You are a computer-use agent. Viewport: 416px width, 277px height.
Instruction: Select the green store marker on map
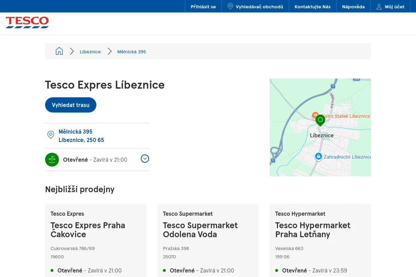(320, 120)
